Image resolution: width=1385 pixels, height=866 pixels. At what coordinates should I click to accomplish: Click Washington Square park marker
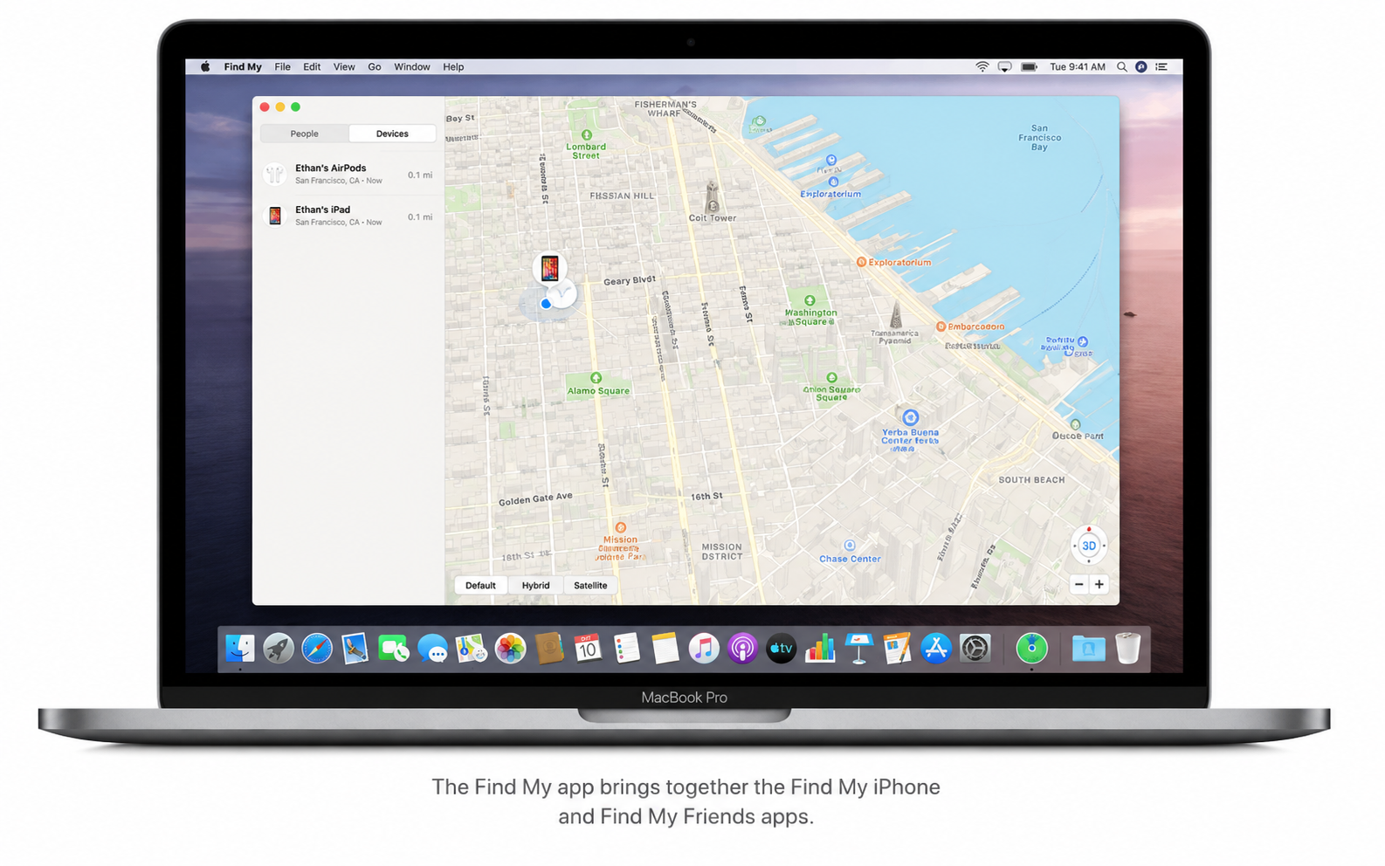pyautogui.click(x=810, y=300)
